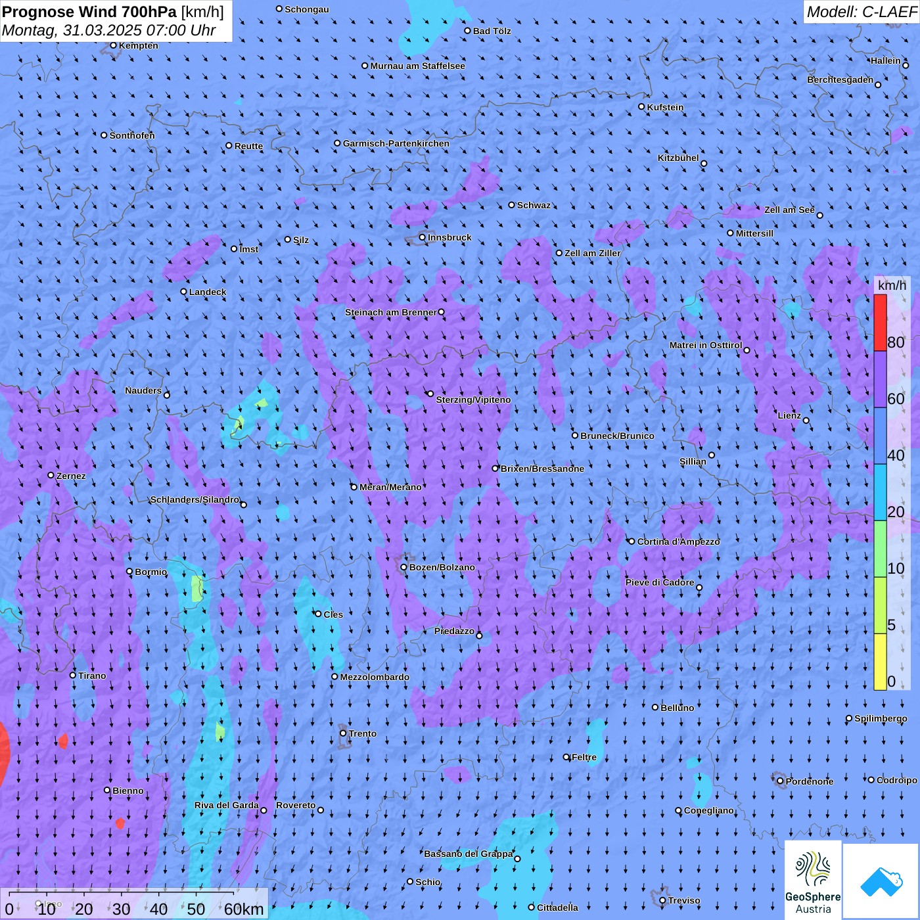Click the yellow 0 km/h legend color
Viewport: 920px width, 920px height.
pyautogui.click(x=880, y=662)
